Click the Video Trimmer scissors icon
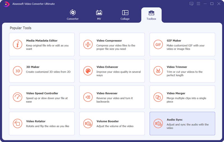This screenshot has width=224, height=142. point(158,71)
